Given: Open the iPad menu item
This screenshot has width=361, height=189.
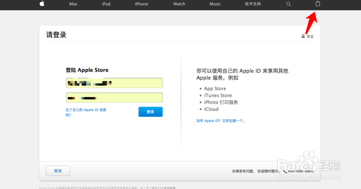Looking at the screenshot, I should [x=106, y=4].
